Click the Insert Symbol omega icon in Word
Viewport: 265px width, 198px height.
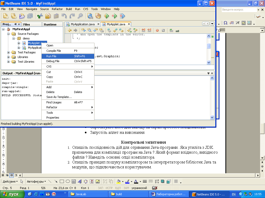[225, 23]
